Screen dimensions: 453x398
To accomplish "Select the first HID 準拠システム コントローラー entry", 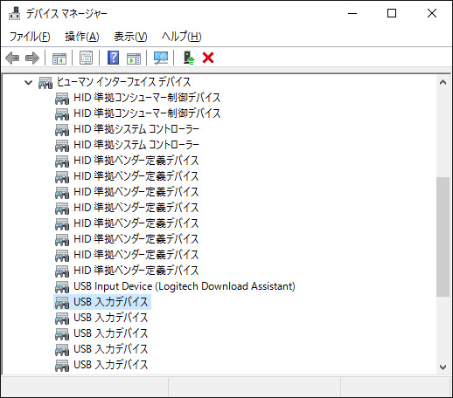I will click(x=136, y=129).
